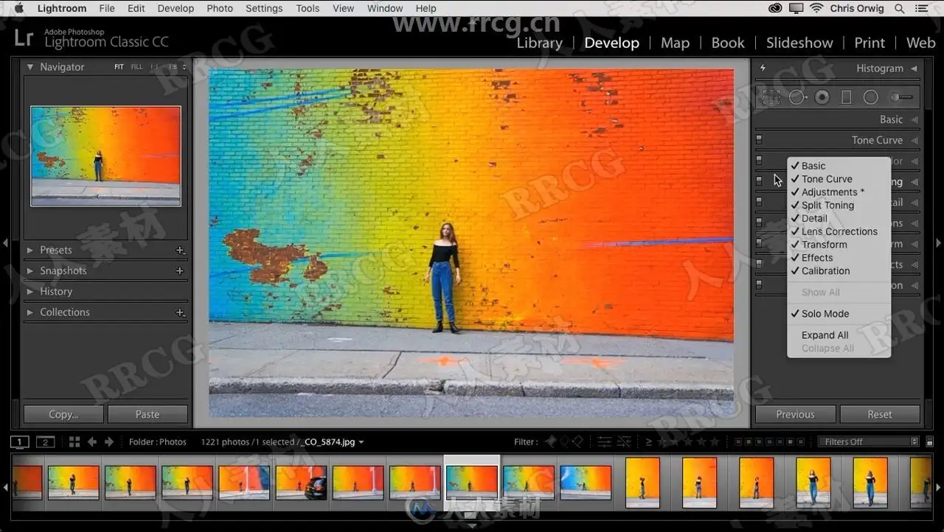Click the plus icon on Snapshots panel

coord(180,271)
